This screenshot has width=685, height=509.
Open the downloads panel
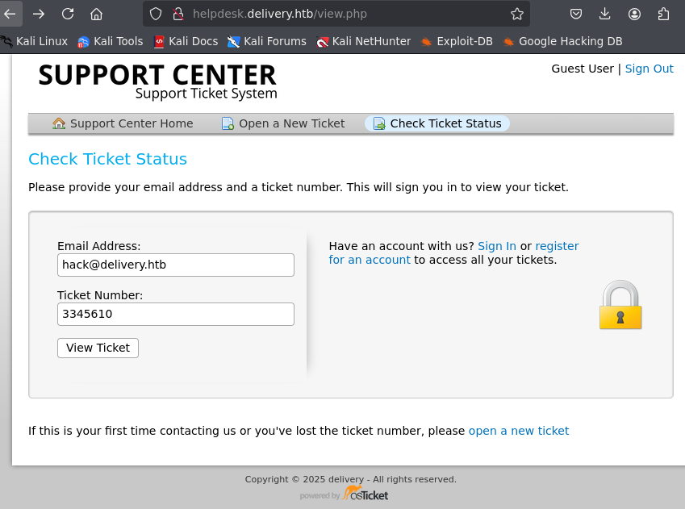[x=604, y=14]
